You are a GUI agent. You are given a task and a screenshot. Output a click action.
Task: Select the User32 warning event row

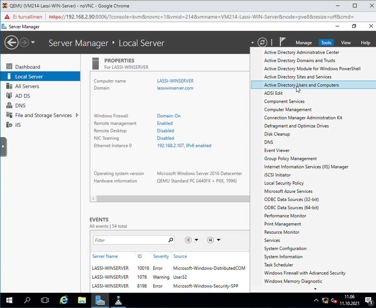(x=170, y=277)
